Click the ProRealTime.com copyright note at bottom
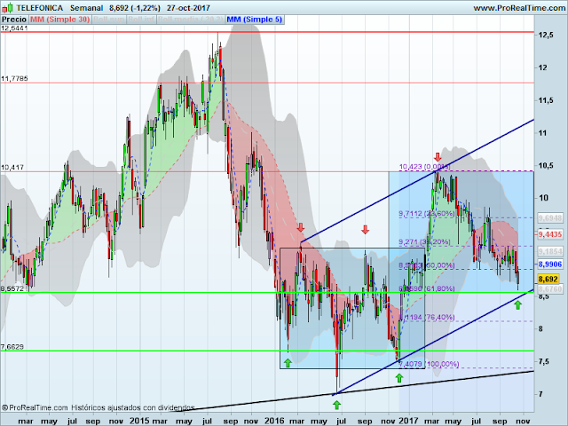The height and width of the screenshot is (426, 568). pos(98,408)
